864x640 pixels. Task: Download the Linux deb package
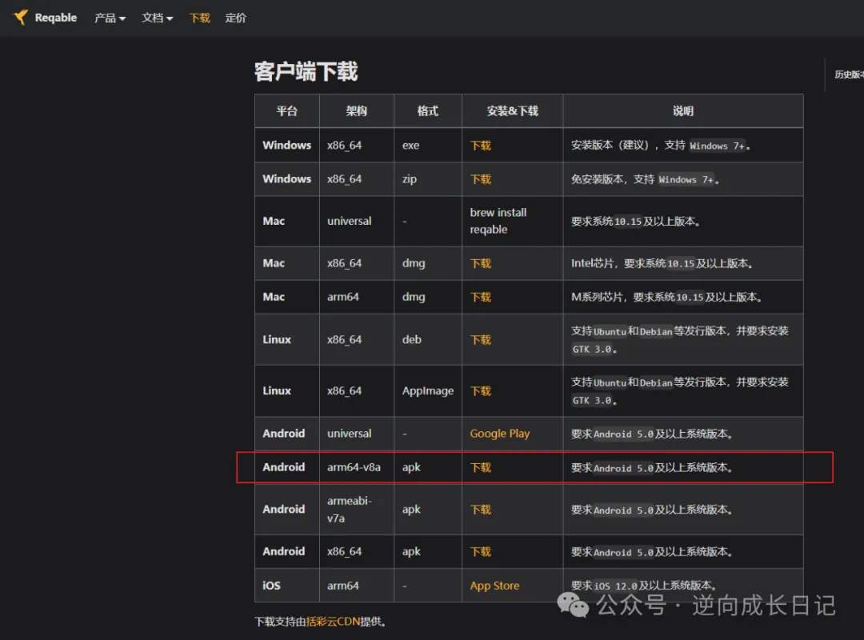481,339
